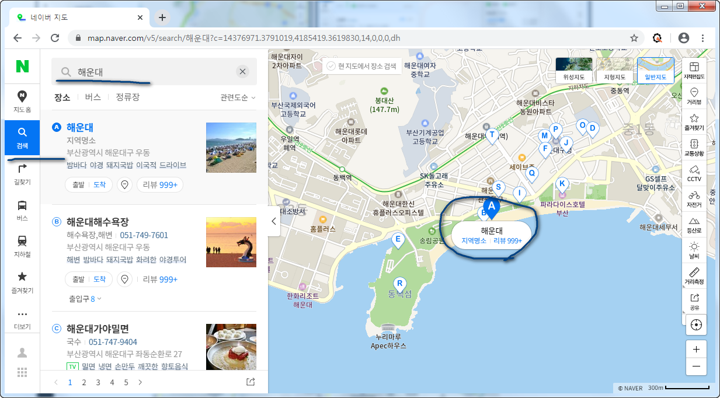Click map marker K near 파라다이스호텔
720x398 pixels.
(x=562, y=185)
